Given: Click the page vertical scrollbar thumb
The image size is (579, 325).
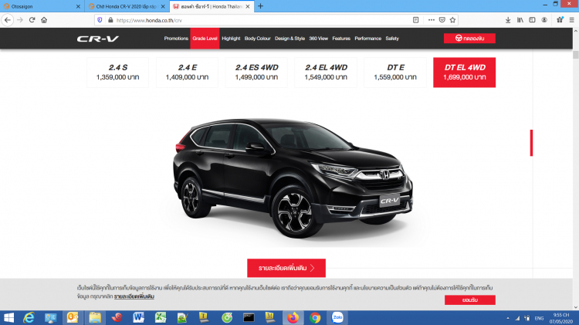Looking at the screenshot, I should (x=576, y=55).
